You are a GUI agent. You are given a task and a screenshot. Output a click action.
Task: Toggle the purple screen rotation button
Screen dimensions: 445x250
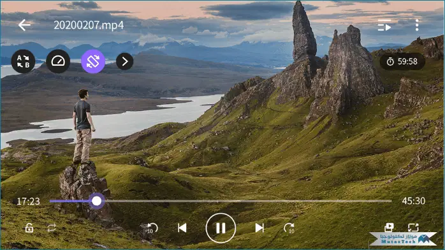[93, 61]
